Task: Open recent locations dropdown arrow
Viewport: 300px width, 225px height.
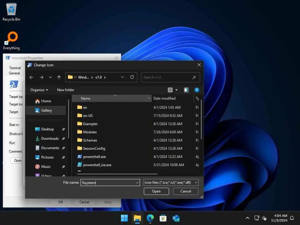Action: point(50,77)
